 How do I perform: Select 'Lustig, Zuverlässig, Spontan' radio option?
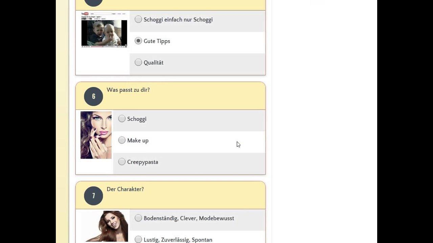[138, 240]
